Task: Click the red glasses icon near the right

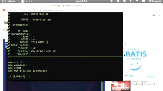Action: pos(154,15)
